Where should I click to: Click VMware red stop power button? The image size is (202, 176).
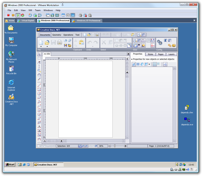8,15
